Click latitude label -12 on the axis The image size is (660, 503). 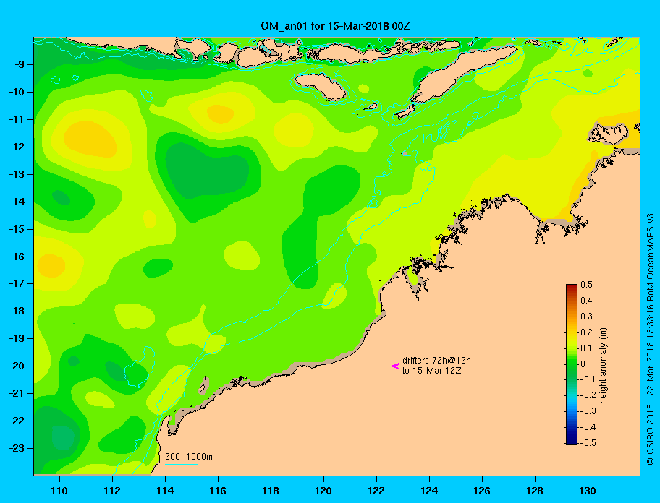tap(17, 147)
